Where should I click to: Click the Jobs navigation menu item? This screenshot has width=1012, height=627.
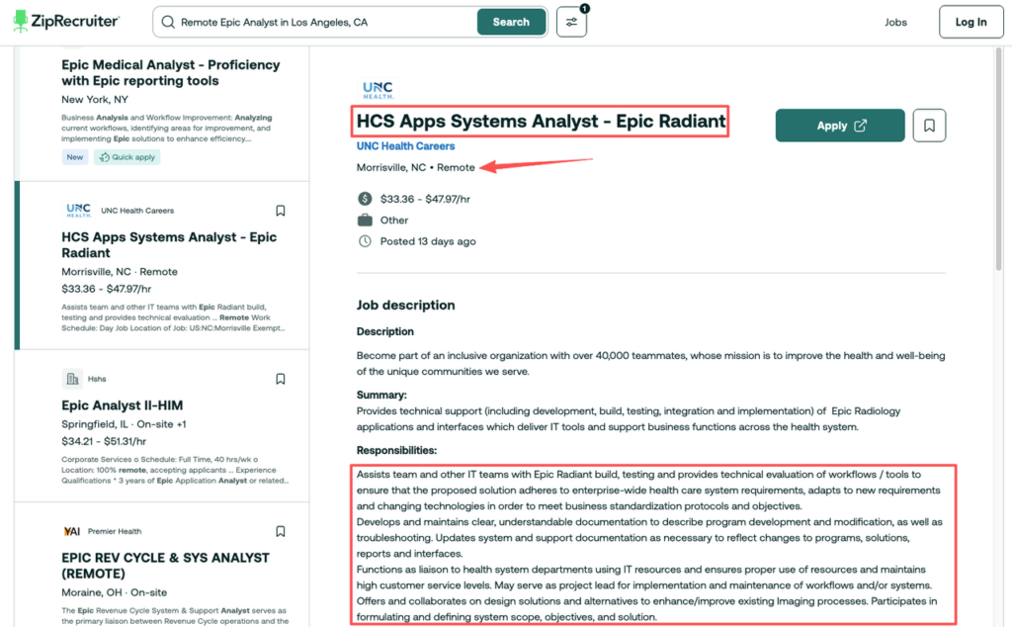point(895,21)
